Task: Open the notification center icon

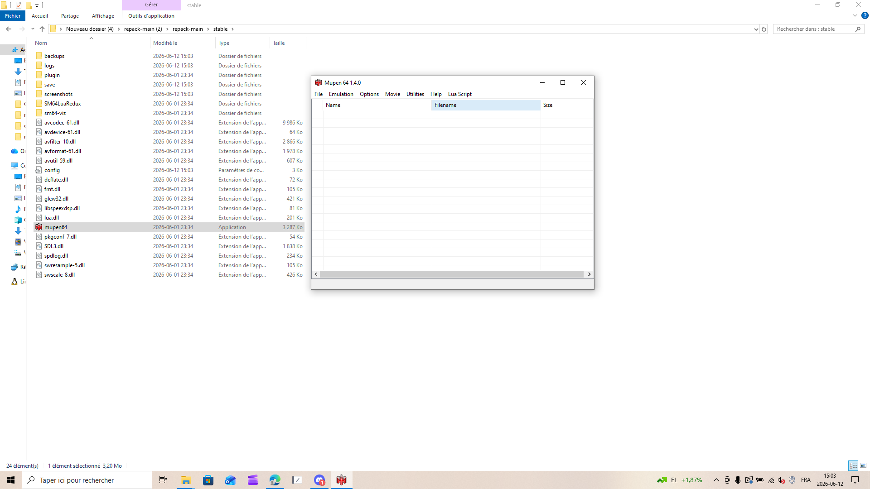Action: point(855,480)
